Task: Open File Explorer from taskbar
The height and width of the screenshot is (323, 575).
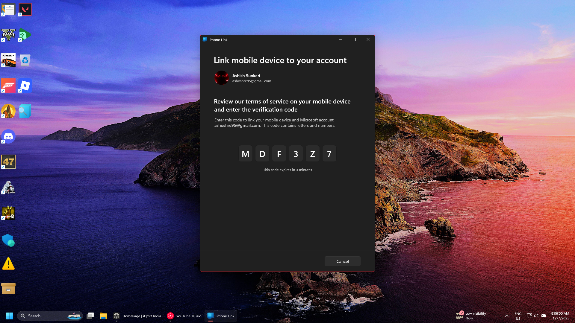Action: pyautogui.click(x=103, y=316)
